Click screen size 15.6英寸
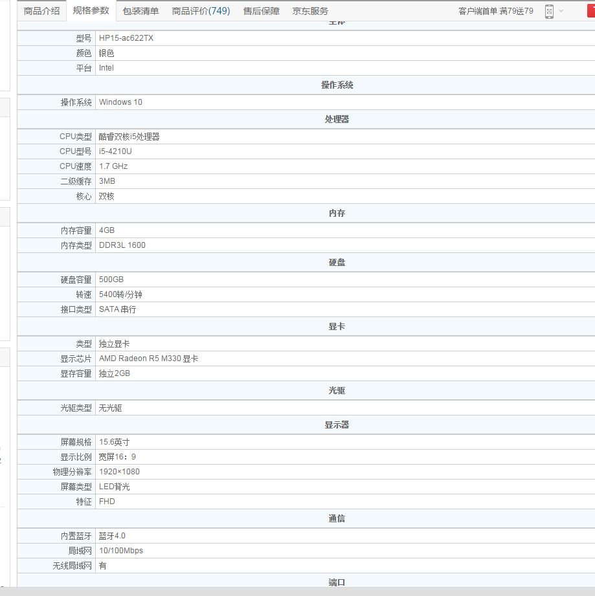This screenshot has width=595, height=596. click(114, 442)
